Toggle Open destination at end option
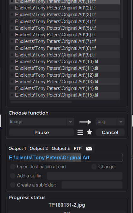The image size is (133, 213). [13, 167]
